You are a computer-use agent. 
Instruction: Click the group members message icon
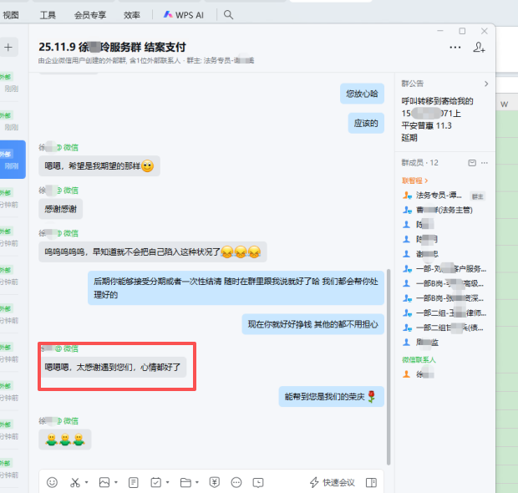[472, 163]
